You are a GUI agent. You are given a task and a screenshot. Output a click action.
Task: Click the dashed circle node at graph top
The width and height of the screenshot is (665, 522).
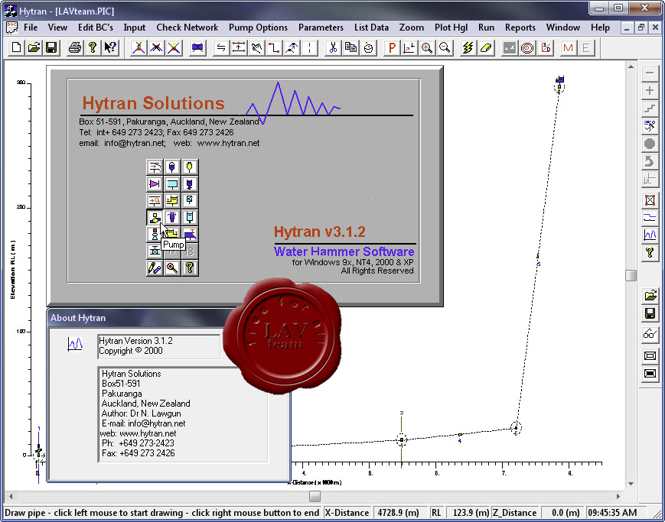(x=559, y=87)
